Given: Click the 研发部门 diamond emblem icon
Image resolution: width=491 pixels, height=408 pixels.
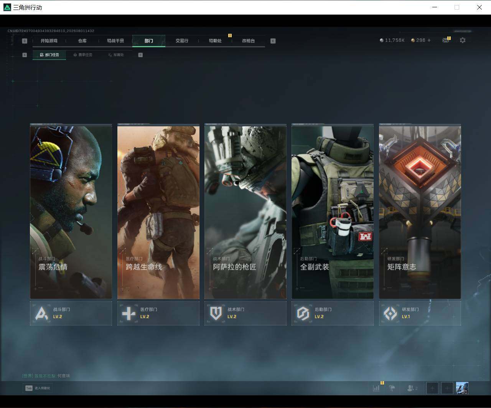Looking at the screenshot, I should [390, 314].
